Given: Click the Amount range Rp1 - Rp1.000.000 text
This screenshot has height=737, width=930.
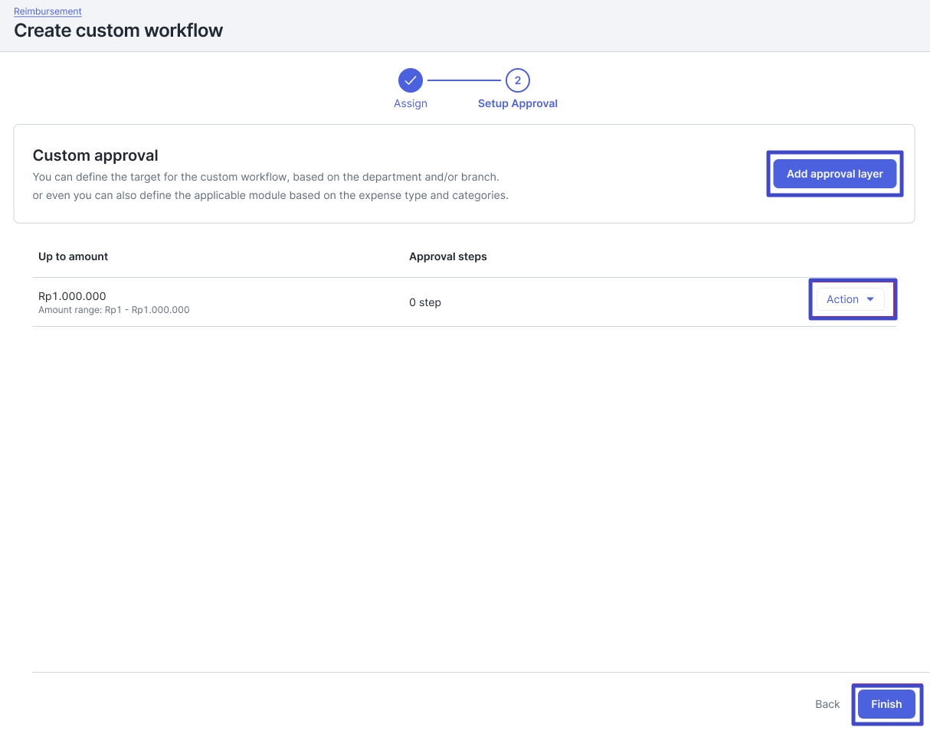Looking at the screenshot, I should pyautogui.click(x=113, y=310).
